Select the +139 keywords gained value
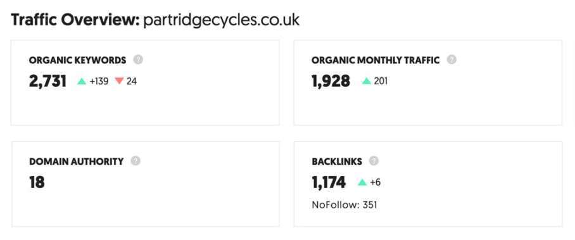This screenshot has width=575, height=240. [99, 81]
